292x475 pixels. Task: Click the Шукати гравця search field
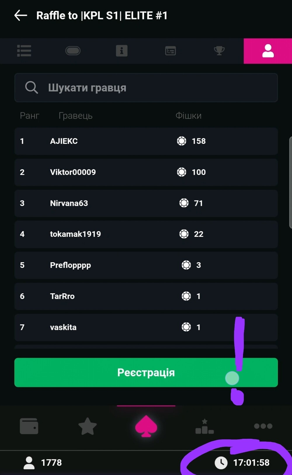[146, 88]
